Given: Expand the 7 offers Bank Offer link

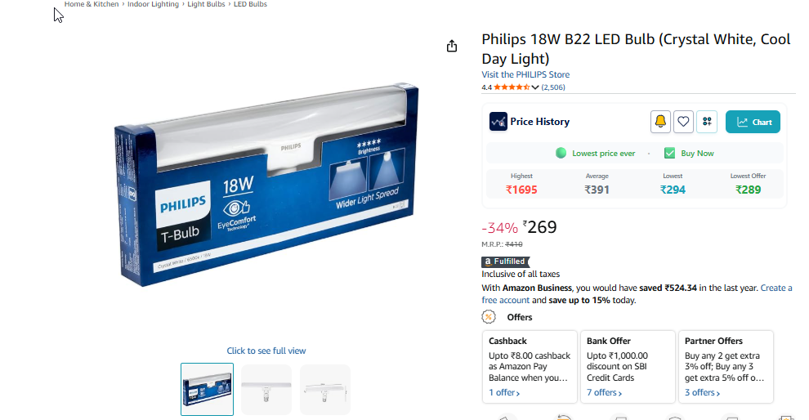Looking at the screenshot, I should pyautogui.click(x=604, y=393).
